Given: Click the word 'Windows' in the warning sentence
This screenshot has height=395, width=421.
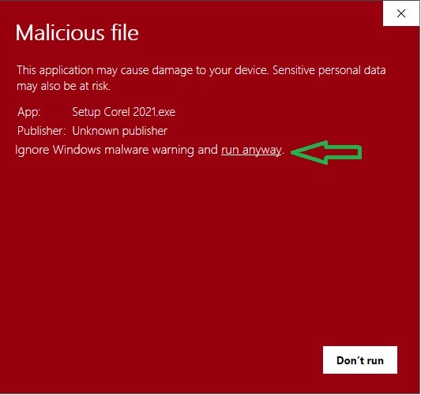Looking at the screenshot, I should tap(77, 150).
